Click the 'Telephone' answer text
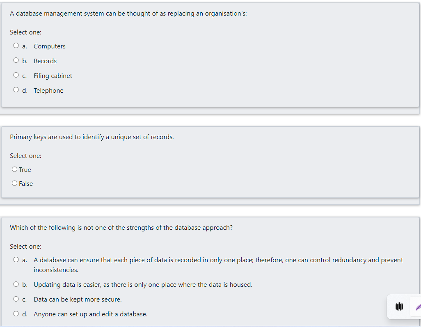Viewport: 421px width, 327px height. click(48, 91)
